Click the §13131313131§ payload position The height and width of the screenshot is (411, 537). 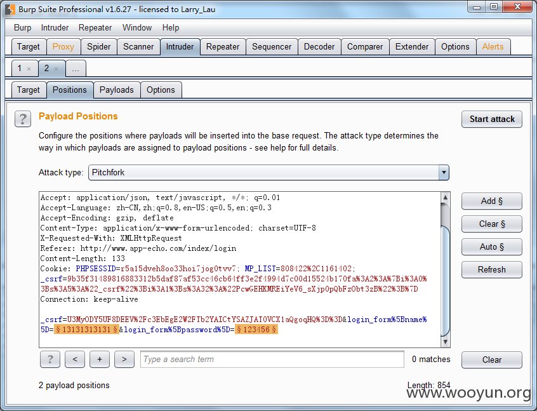point(87,330)
